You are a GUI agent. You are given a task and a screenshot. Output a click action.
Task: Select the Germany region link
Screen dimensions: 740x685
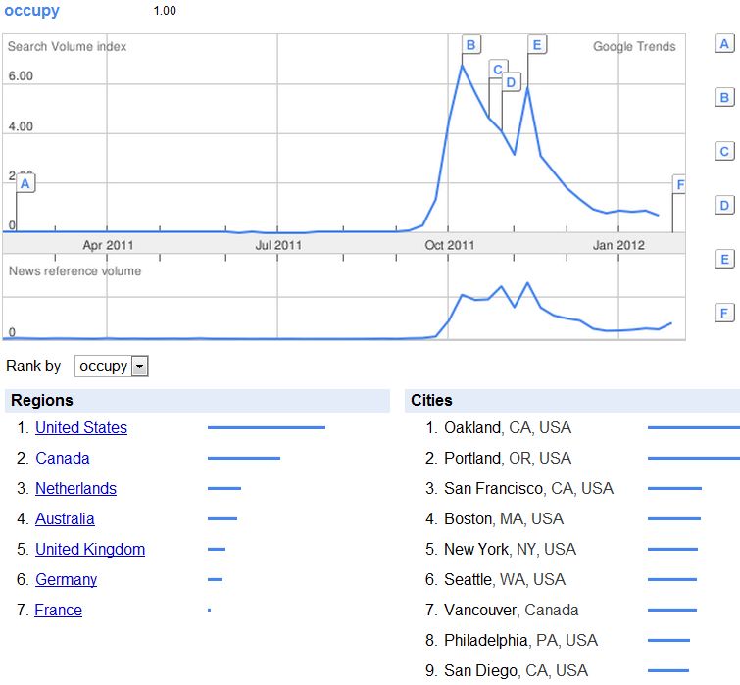[67, 580]
